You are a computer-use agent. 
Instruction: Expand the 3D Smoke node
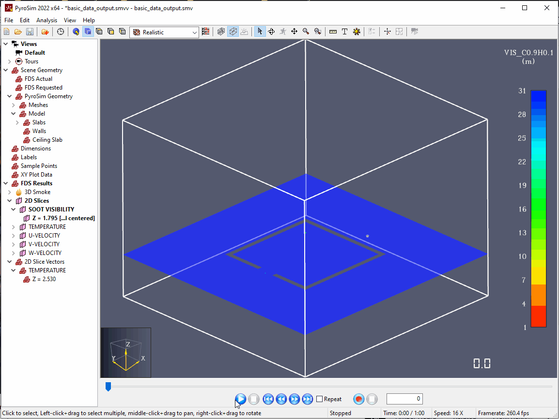(10, 192)
